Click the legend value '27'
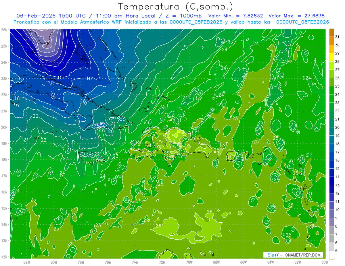The image size is (345, 266). [x=338, y=70]
